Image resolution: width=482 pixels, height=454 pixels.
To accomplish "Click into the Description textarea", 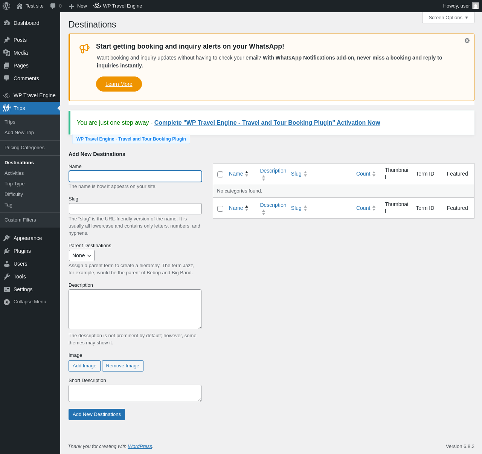I will click(135, 309).
